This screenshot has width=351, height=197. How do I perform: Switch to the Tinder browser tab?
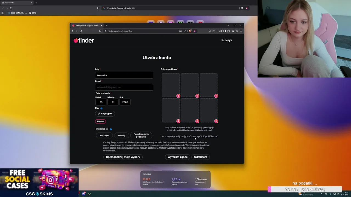pos(86,25)
